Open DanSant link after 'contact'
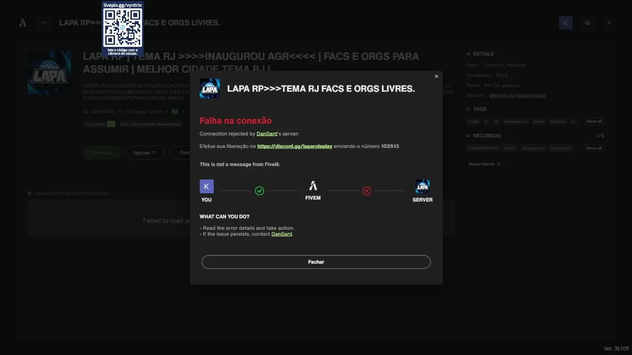This screenshot has height=355, width=632. [x=282, y=234]
